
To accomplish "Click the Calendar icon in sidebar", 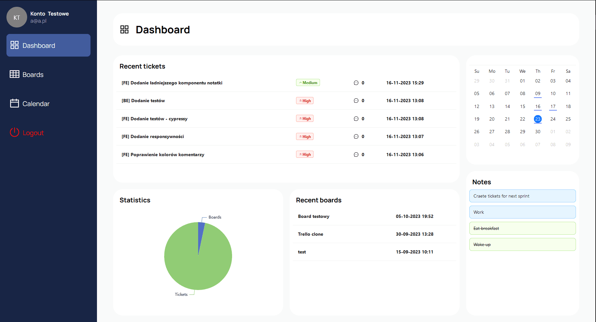I will pos(15,103).
